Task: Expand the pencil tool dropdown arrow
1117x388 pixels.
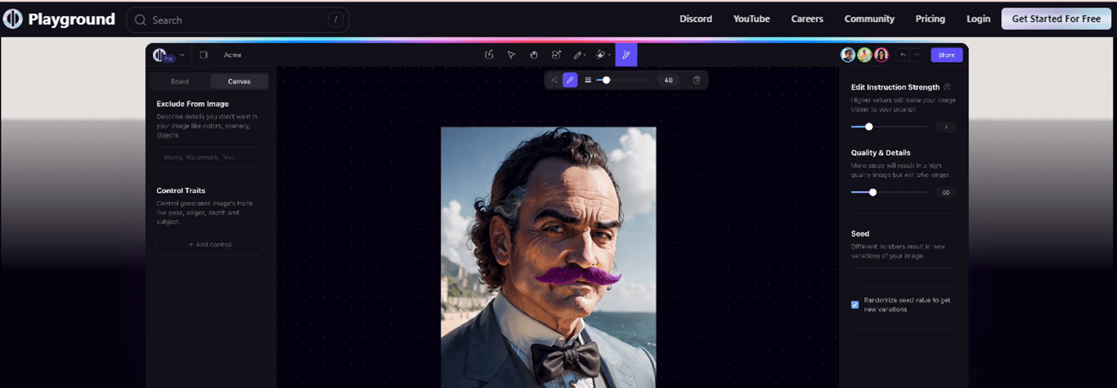Action: coord(585,56)
